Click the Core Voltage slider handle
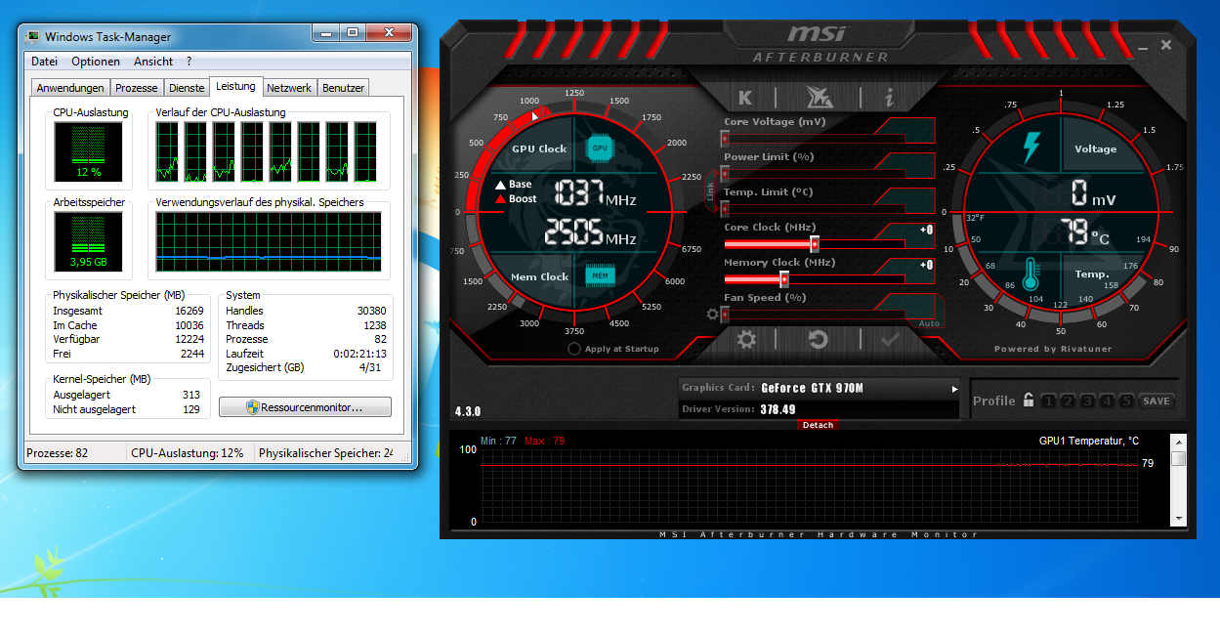The height and width of the screenshot is (633, 1220). point(725,139)
